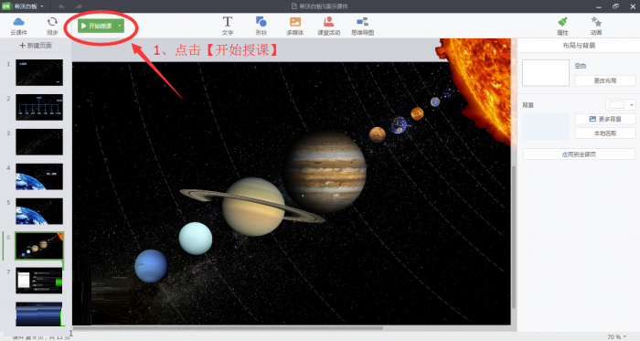Screen dimensions: 640x341
Task: Close the whiteboard window
Action: (633, 6)
